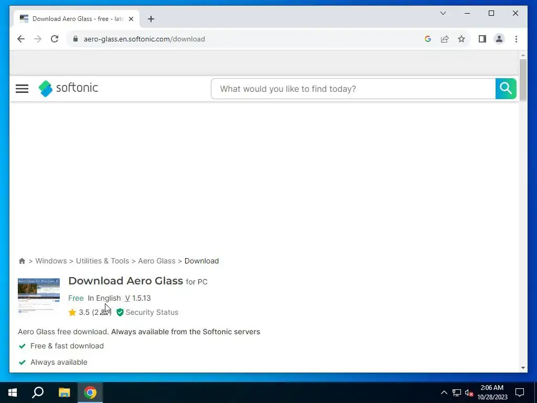Screen dimensions: 537x403
Task: Click the forward navigation arrow
Action: click(x=38, y=39)
